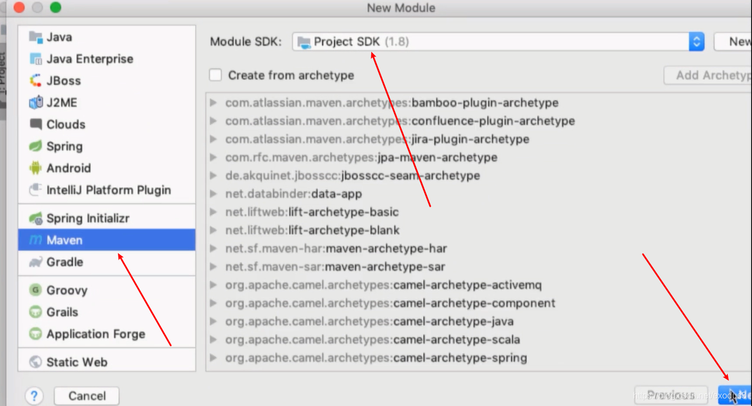
Task: Click the Java module type icon
Action: pos(36,37)
